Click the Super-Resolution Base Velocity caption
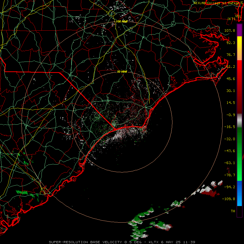The height and width of the screenshot is (244, 244). point(122,242)
